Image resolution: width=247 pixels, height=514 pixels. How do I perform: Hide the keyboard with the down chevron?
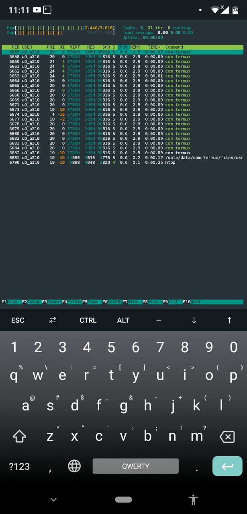[53, 500]
